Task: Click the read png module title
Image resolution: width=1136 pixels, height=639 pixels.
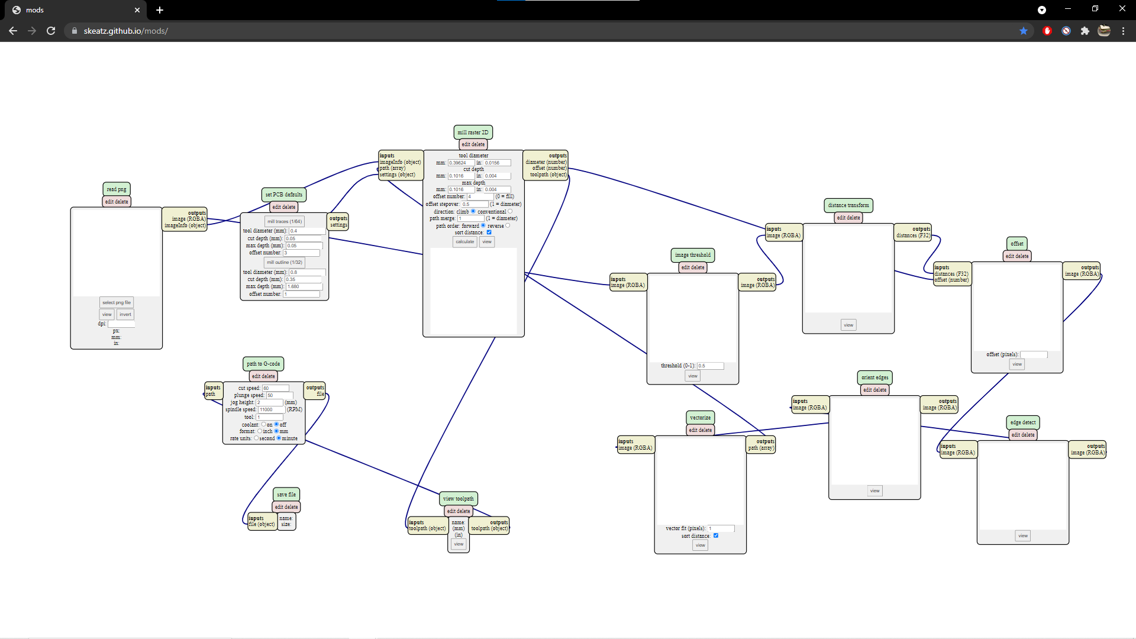Action: click(x=117, y=189)
